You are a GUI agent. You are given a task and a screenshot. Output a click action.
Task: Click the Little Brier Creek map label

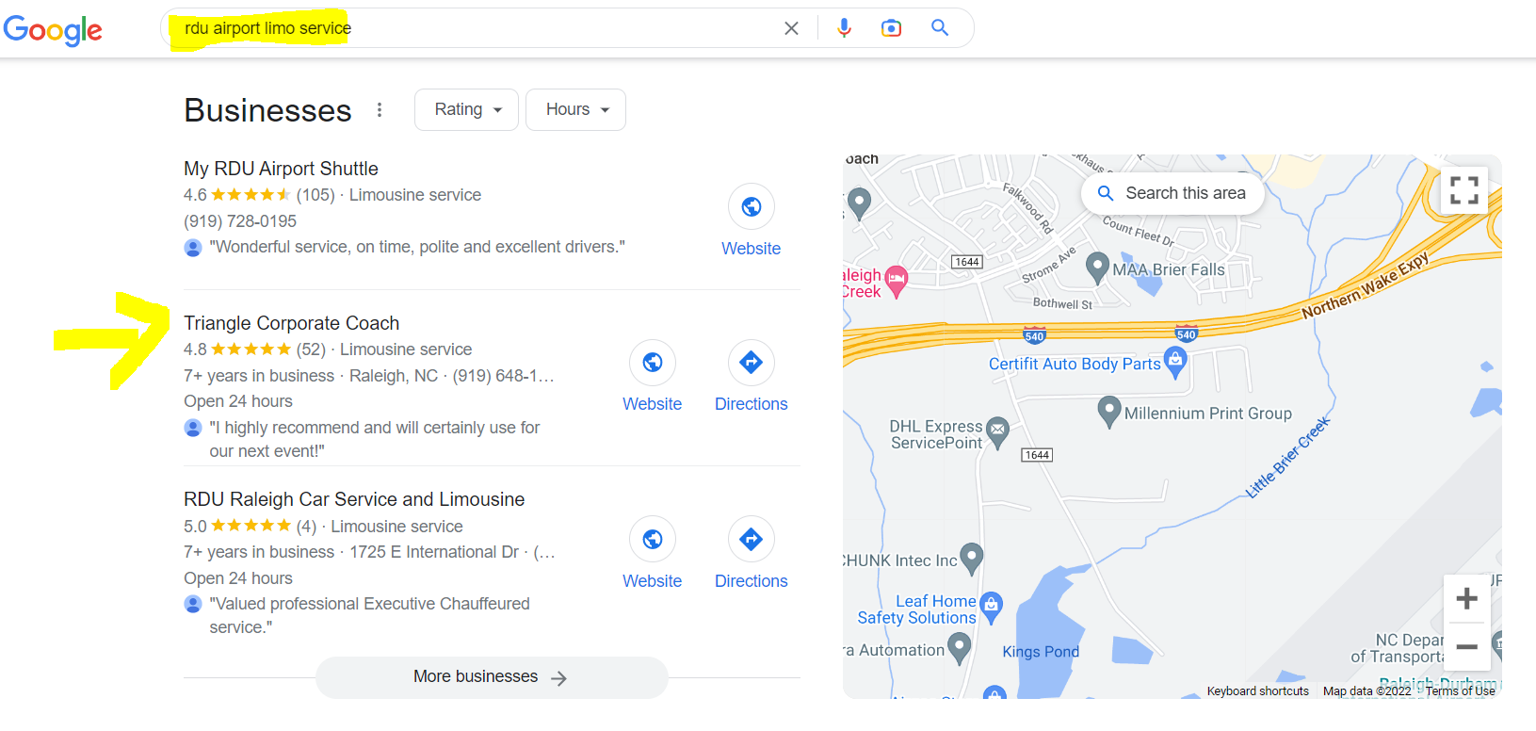(x=1287, y=457)
